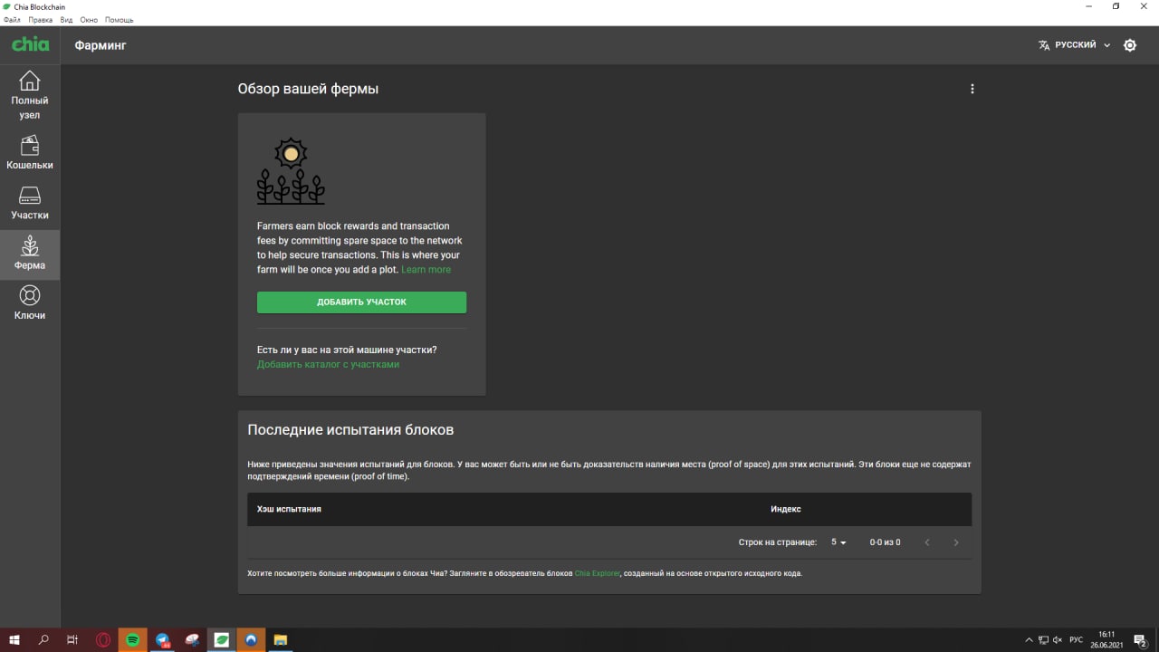Click the farm sun and plants illustration
This screenshot has width=1159, height=652.
pos(291,170)
